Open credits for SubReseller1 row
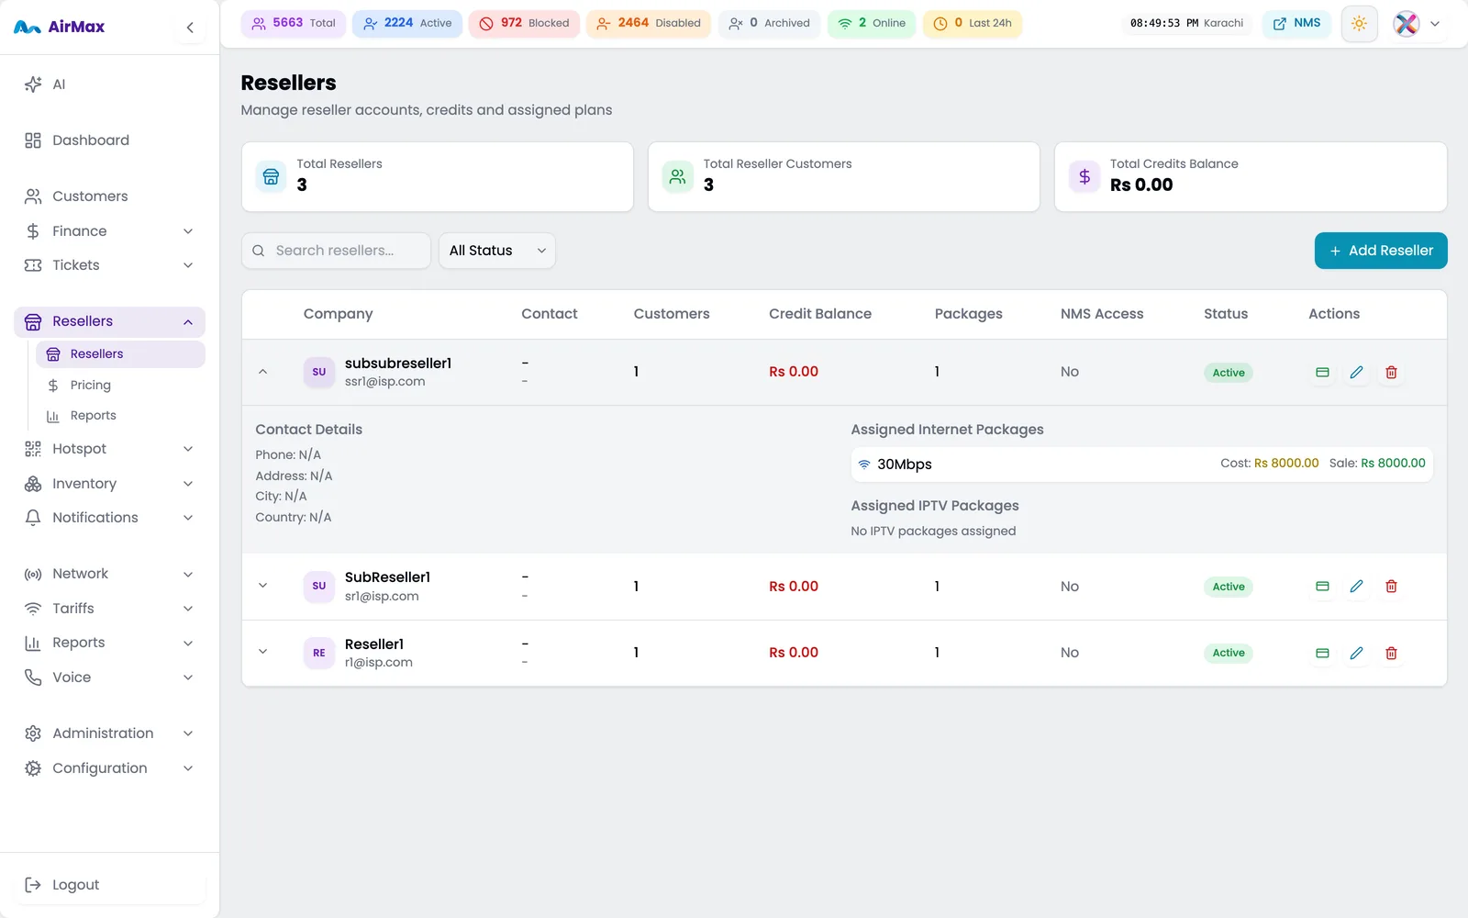 coord(1322,587)
